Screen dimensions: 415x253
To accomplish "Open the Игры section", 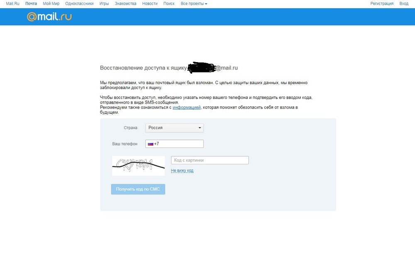I will pyautogui.click(x=104, y=4).
